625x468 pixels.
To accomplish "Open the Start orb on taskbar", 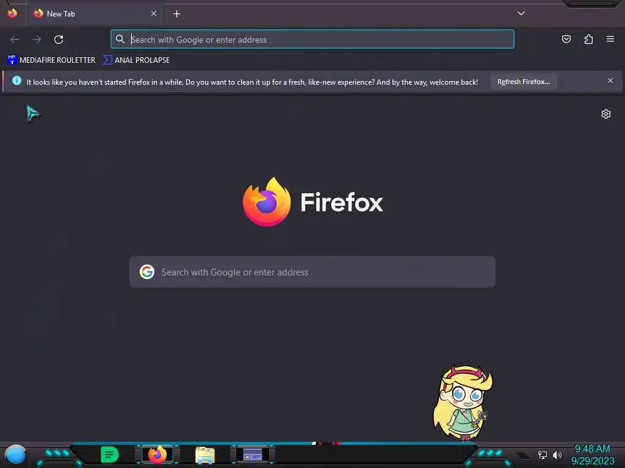I will [15, 455].
